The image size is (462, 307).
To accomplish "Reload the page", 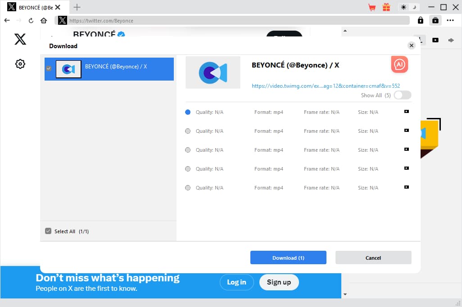I will click(x=31, y=21).
